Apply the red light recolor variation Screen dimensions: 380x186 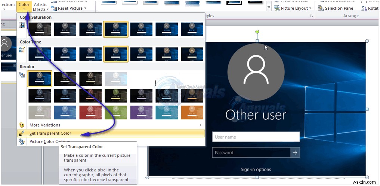coord(90,112)
